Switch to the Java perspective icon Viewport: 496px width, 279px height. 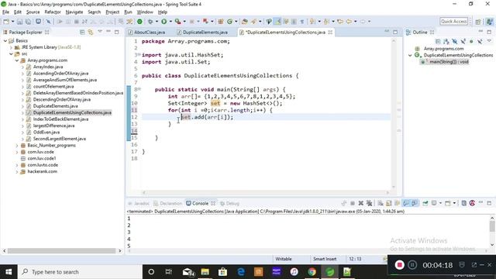coord(489,22)
